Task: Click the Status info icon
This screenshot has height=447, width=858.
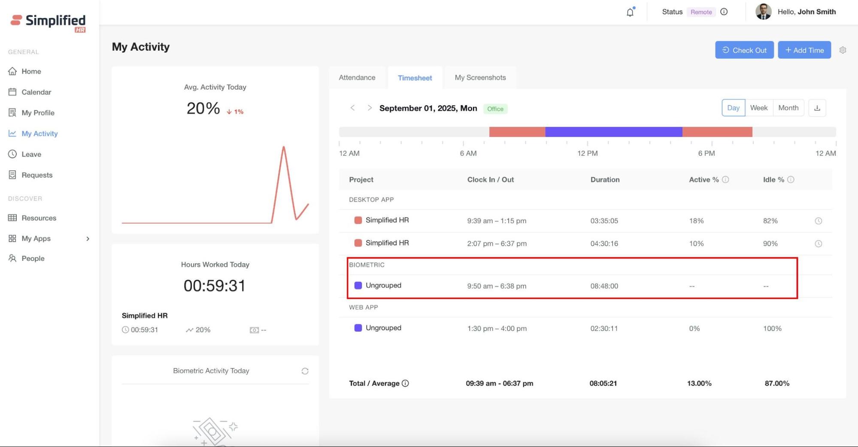Action: [724, 12]
